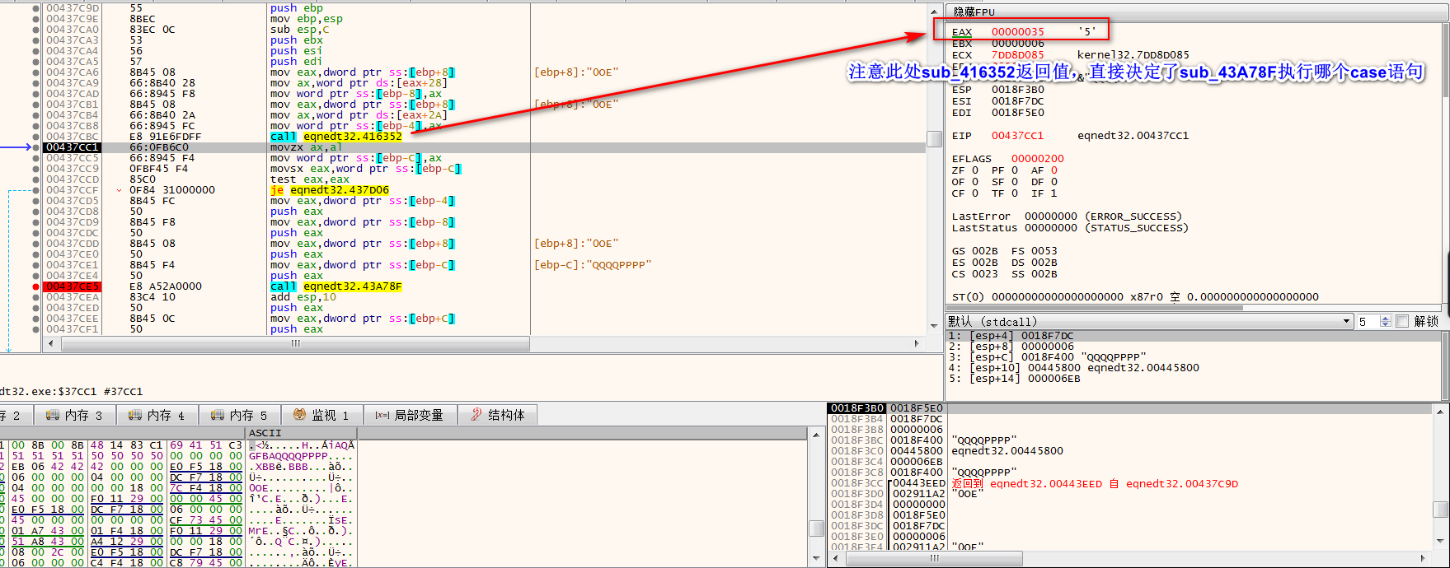Click disassembly horizontal scrollbar right arrow

(x=917, y=344)
